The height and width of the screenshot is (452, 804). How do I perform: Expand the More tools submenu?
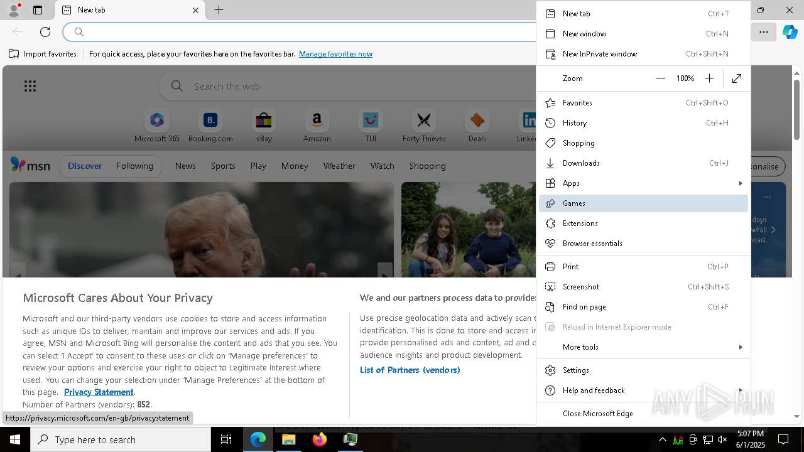click(643, 347)
